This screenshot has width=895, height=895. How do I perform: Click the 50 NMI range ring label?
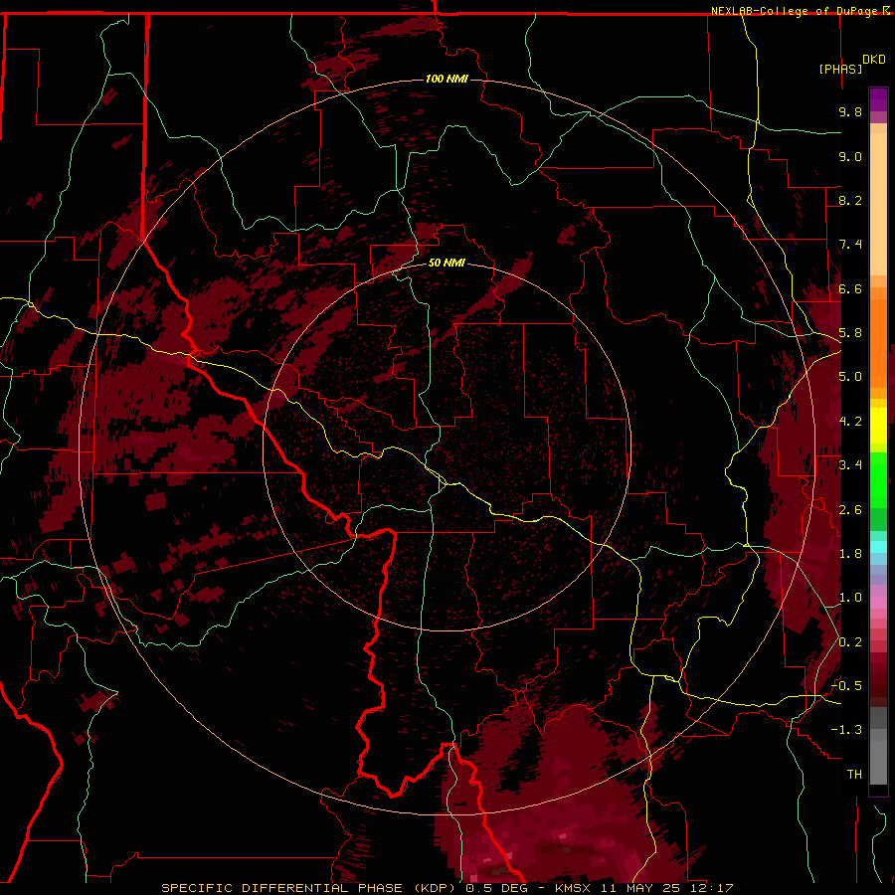[x=447, y=263]
